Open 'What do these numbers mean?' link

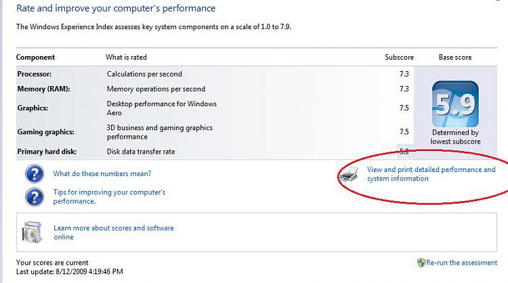[102, 173]
